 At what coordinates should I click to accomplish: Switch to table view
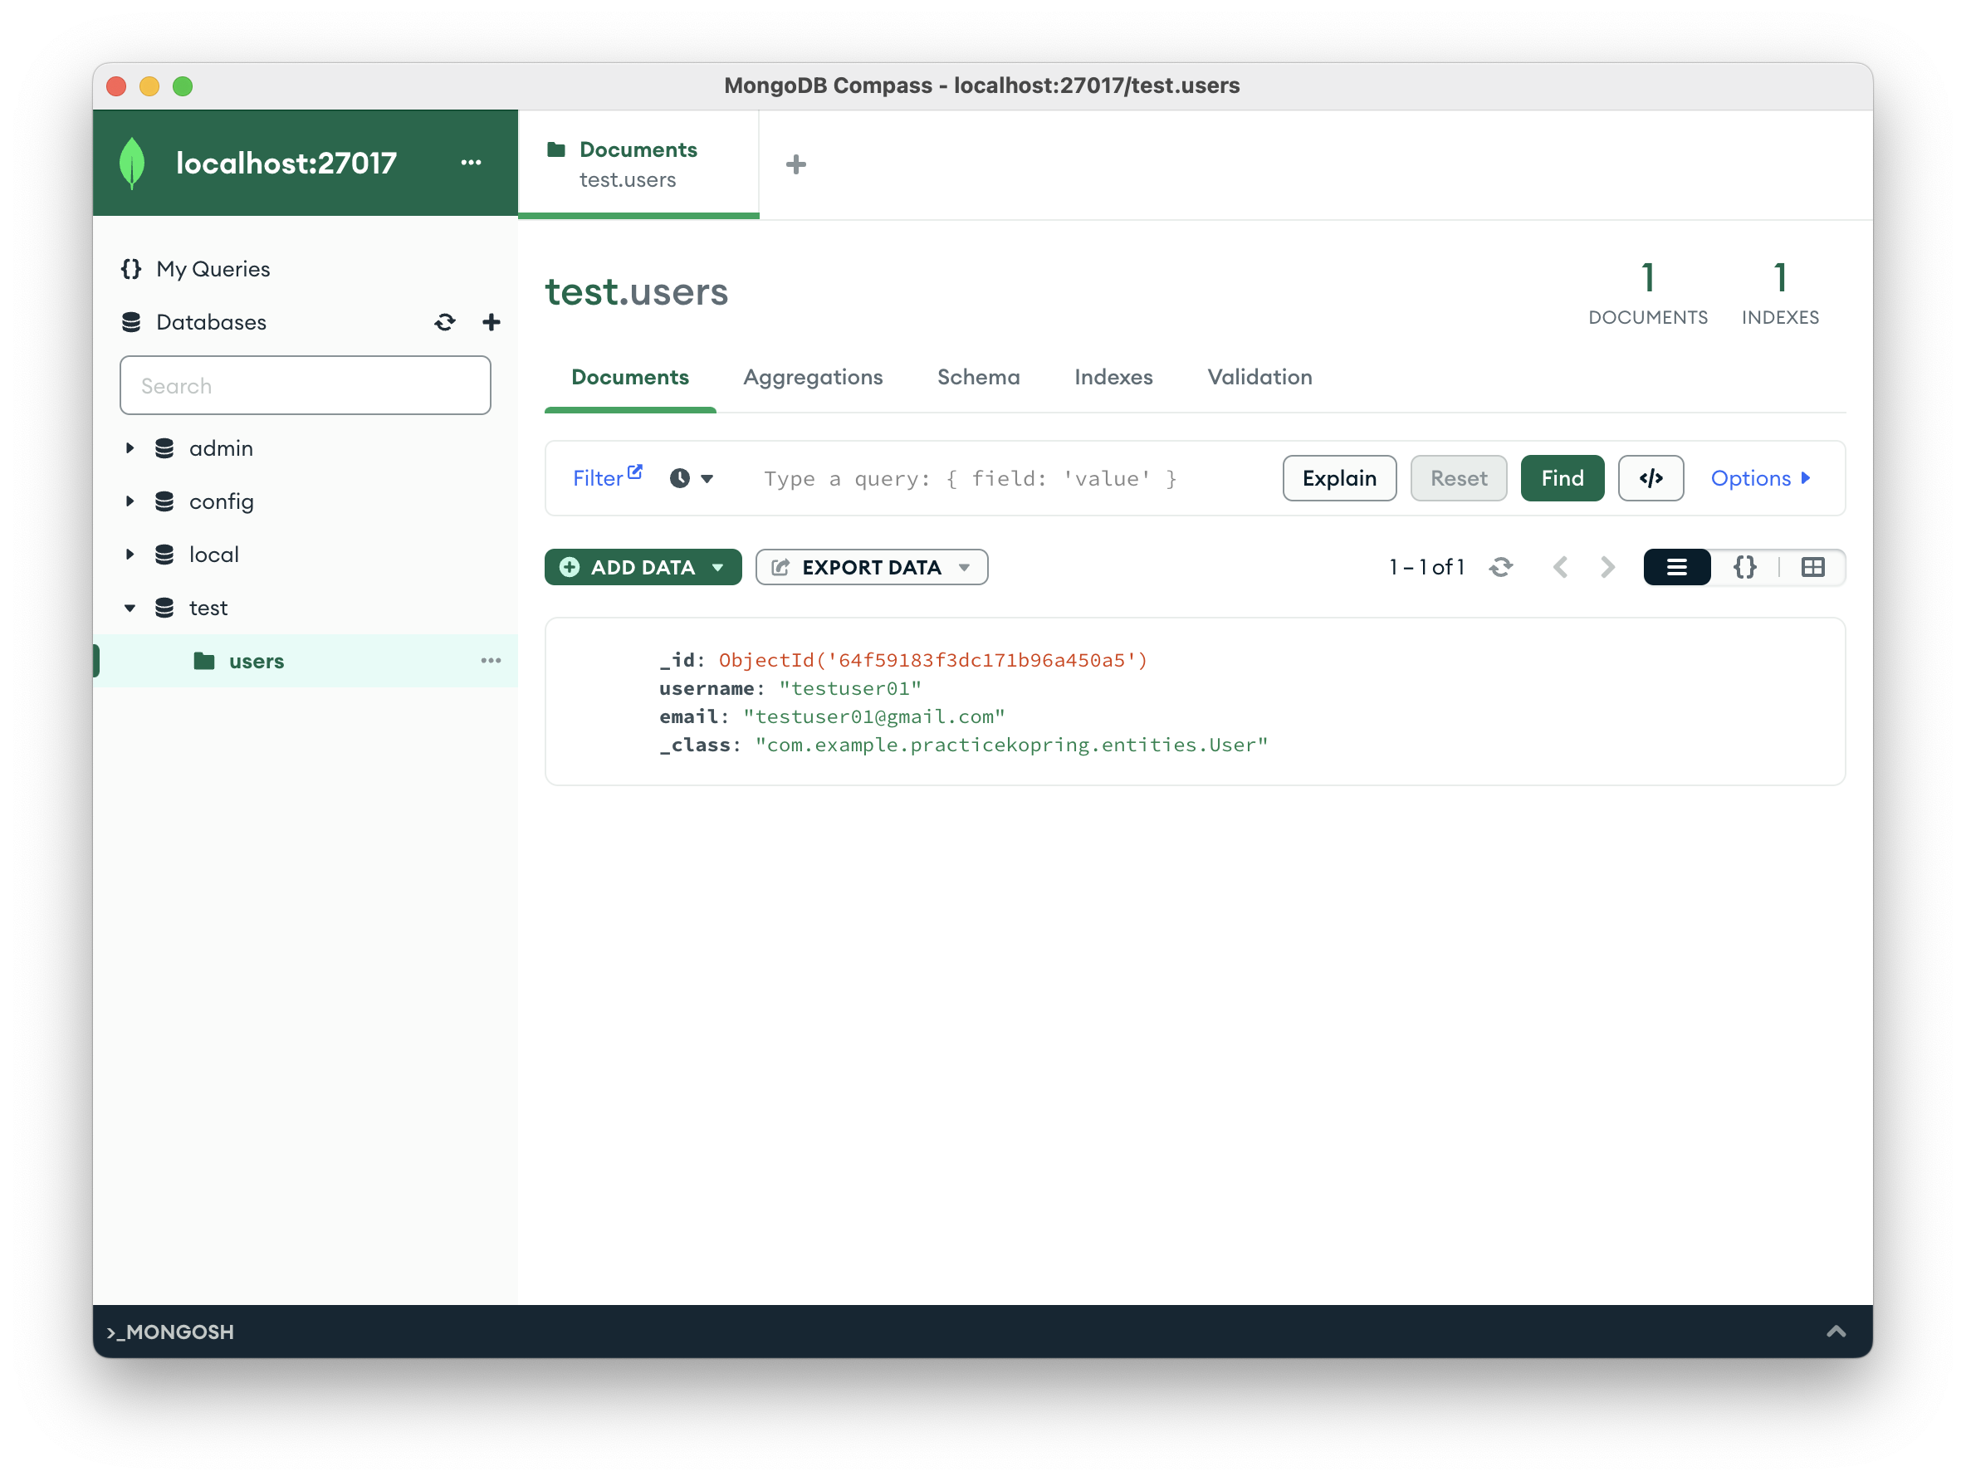click(1813, 567)
